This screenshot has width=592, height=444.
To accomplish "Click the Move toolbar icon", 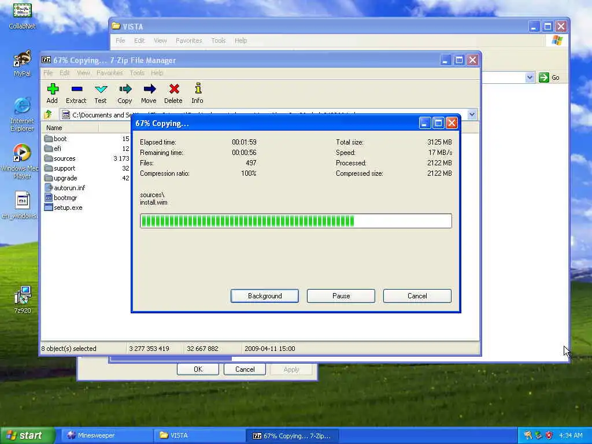I will (149, 89).
